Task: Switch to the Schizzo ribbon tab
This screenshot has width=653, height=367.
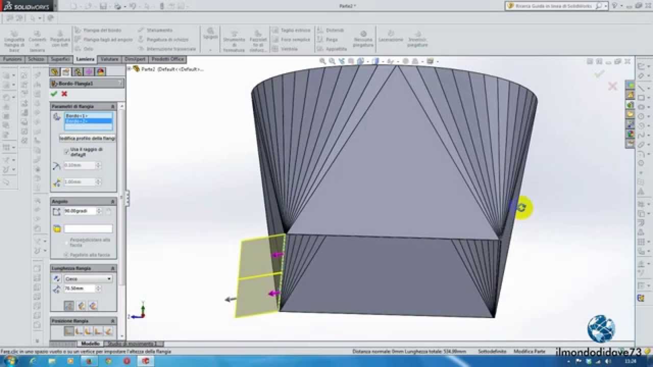Action: tap(36, 59)
